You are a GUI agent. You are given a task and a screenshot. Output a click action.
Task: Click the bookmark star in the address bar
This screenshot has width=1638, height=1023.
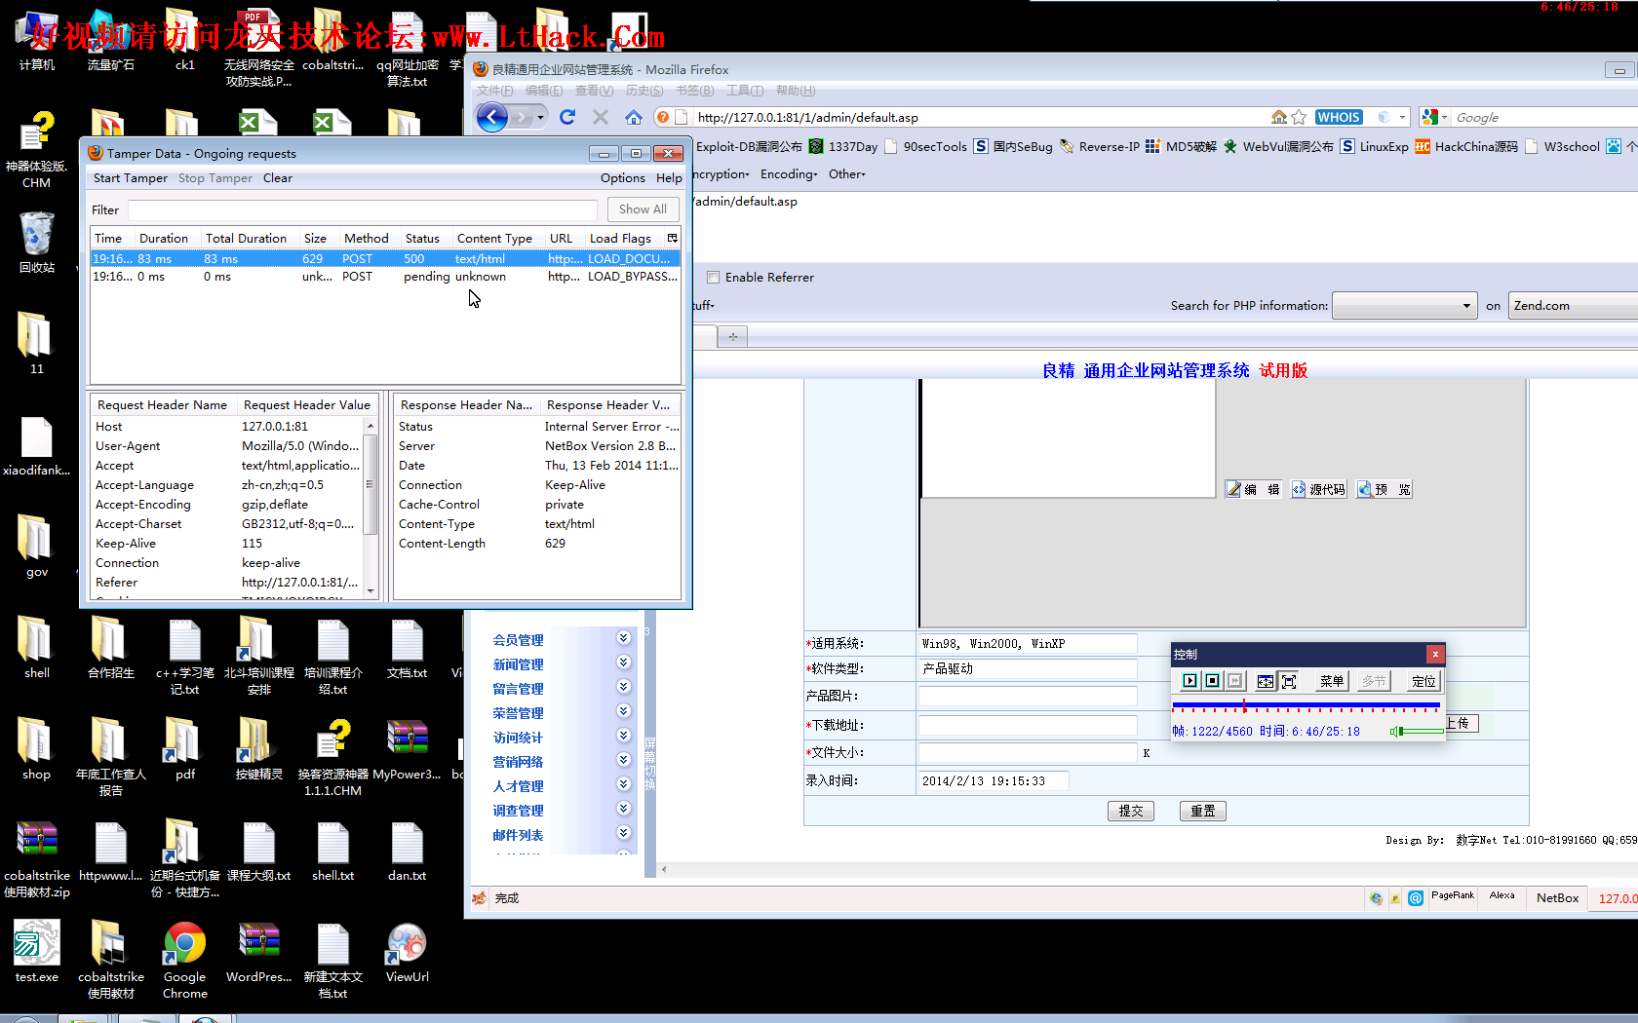pos(1299,117)
